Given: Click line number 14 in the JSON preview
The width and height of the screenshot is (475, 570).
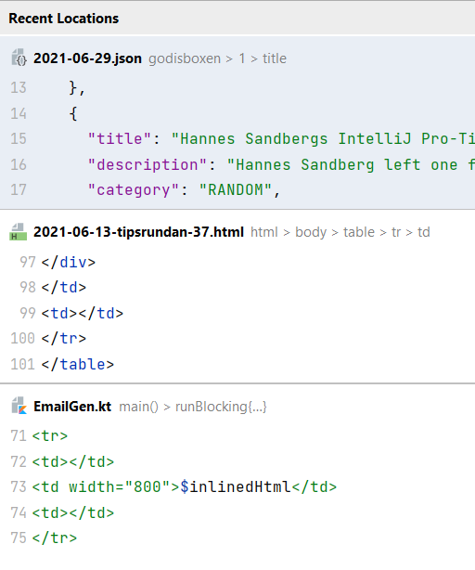Looking at the screenshot, I should [x=19, y=114].
